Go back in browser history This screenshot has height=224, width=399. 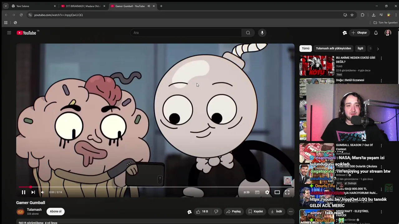coord(6,15)
